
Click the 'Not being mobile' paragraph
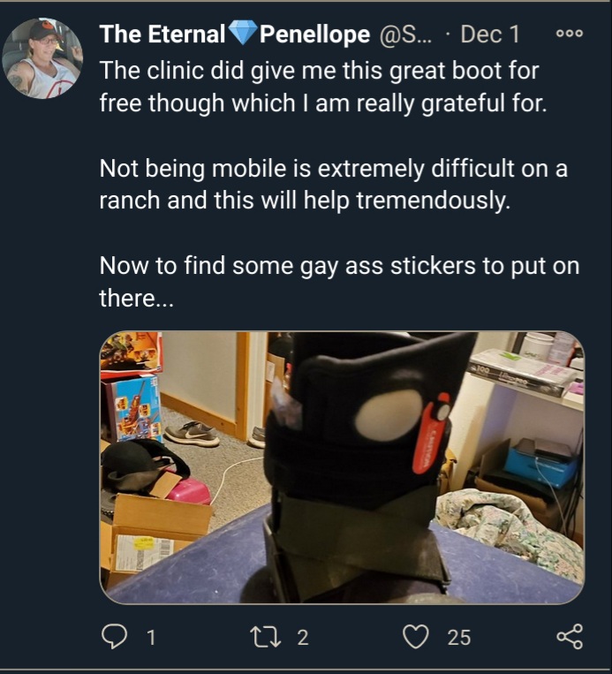pos(334,184)
